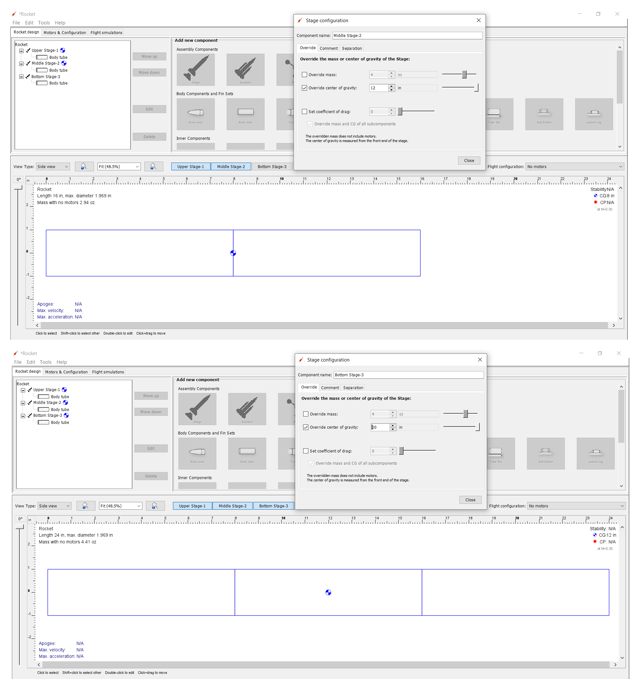Viewport: 643px width, 679px height.
Task: Open the View Type dropdown
Action: [x=53, y=166]
